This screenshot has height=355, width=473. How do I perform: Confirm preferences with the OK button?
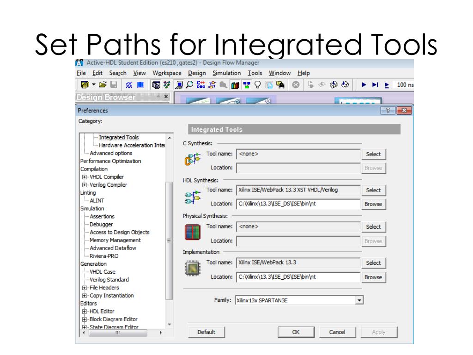click(x=296, y=332)
